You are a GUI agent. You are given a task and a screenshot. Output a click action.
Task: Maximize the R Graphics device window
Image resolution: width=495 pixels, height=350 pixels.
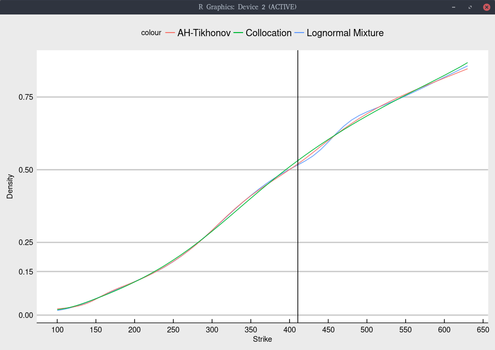coord(470,7)
